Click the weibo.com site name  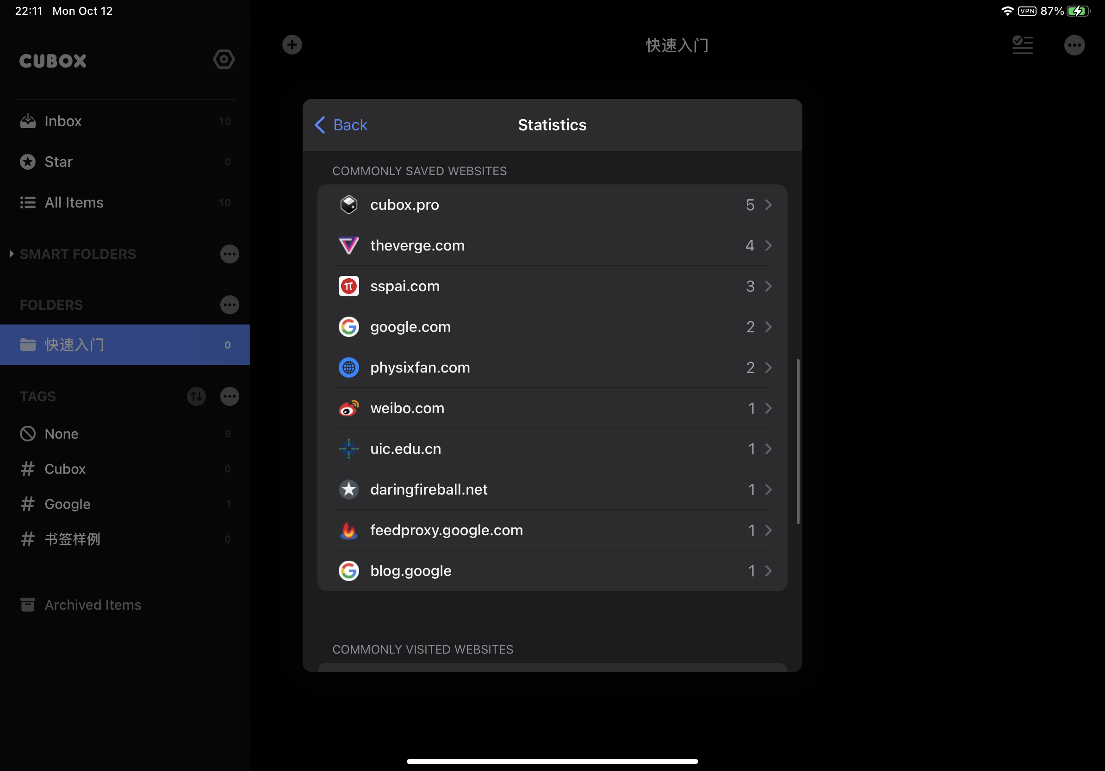pyautogui.click(x=407, y=408)
